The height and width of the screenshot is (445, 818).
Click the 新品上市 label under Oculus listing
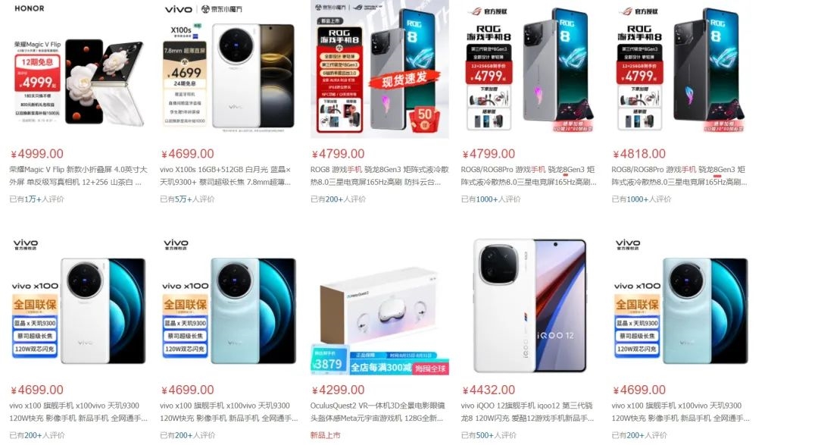[326, 435]
